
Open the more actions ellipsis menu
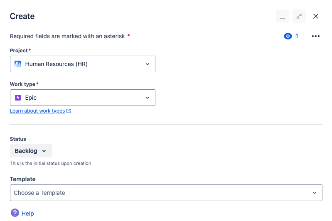point(316,36)
